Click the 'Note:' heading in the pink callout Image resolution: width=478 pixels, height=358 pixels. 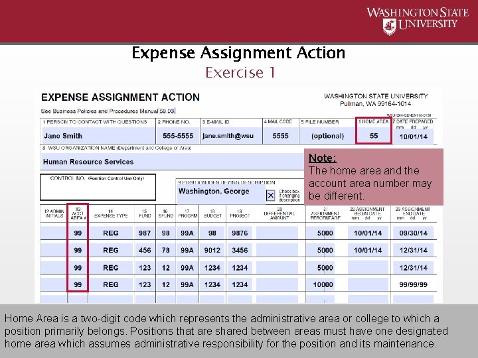pos(322,158)
